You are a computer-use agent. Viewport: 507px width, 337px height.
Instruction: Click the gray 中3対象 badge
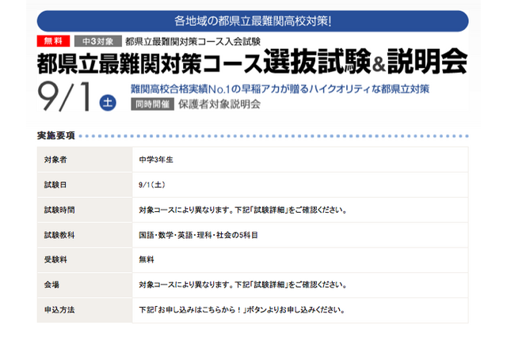[98, 41]
